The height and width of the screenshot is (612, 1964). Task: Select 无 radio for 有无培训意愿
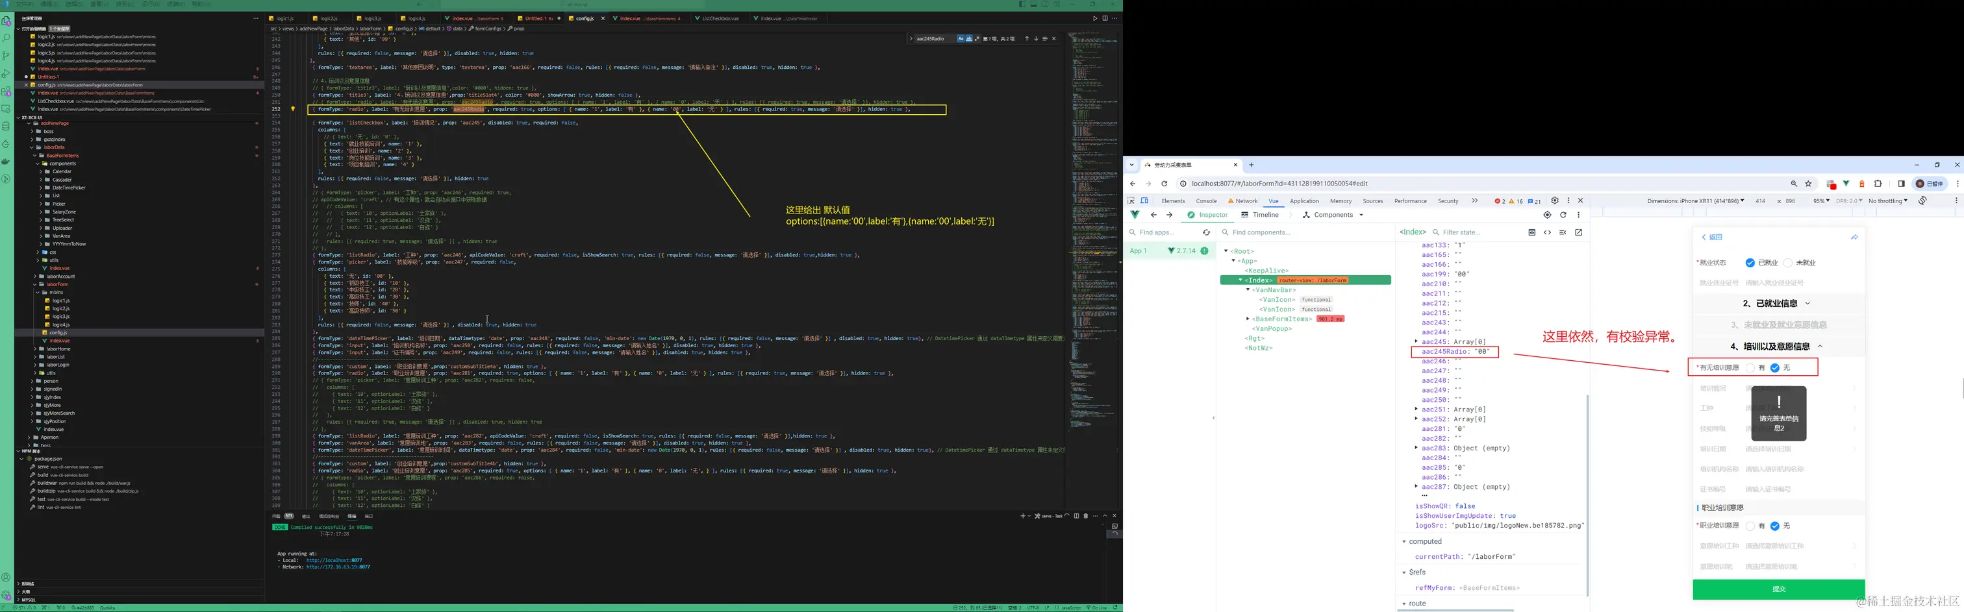[x=1775, y=368]
